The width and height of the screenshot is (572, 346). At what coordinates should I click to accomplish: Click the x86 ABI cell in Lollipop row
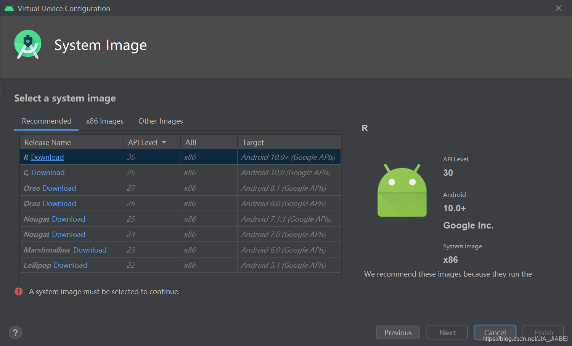tap(209, 265)
